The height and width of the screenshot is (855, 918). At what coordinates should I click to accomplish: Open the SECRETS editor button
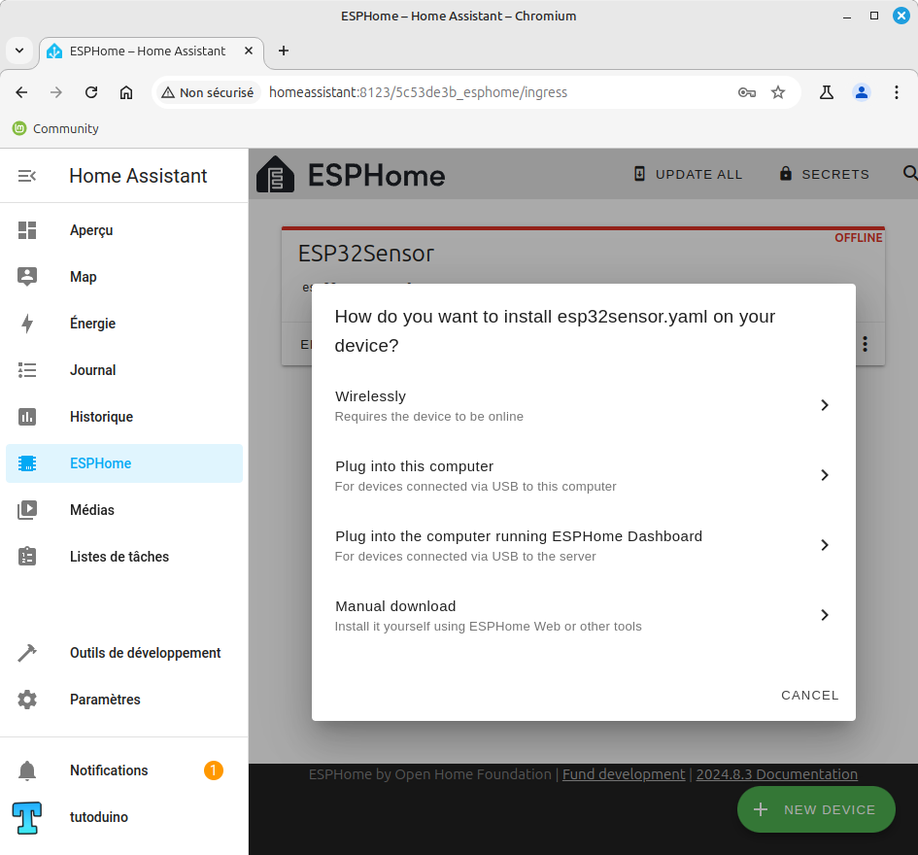point(824,174)
